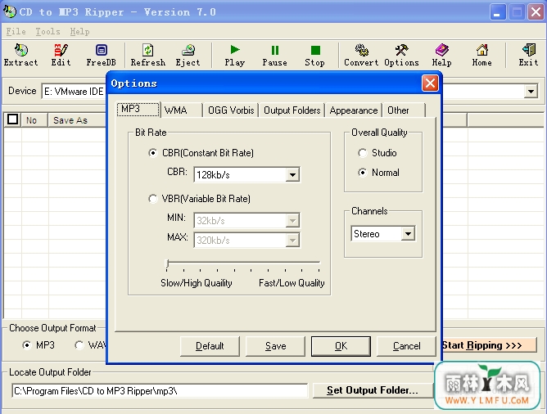The width and height of the screenshot is (547, 414).
Task: Switch to the MP3 tab
Action: (x=138, y=109)
